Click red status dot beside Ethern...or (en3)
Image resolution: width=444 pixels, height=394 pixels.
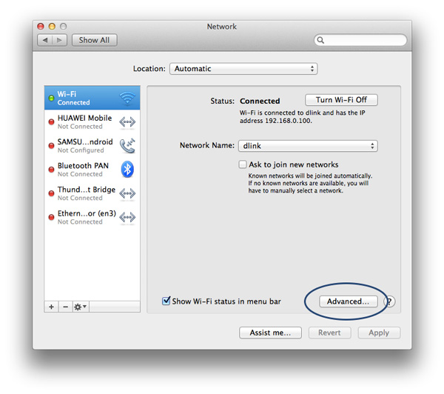pos(51,218)
